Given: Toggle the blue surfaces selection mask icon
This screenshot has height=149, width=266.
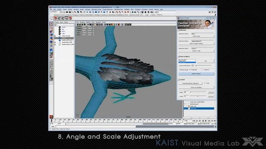Looking at the screenshot, I should coord(96,12).
